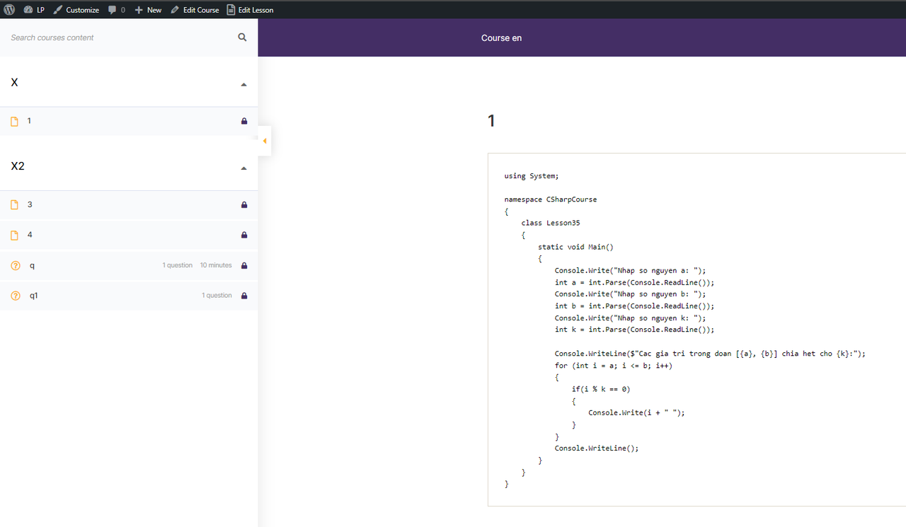Click the document icon beside lesson 4
This screenshot has height=527, width=906.
coord(15,235)
